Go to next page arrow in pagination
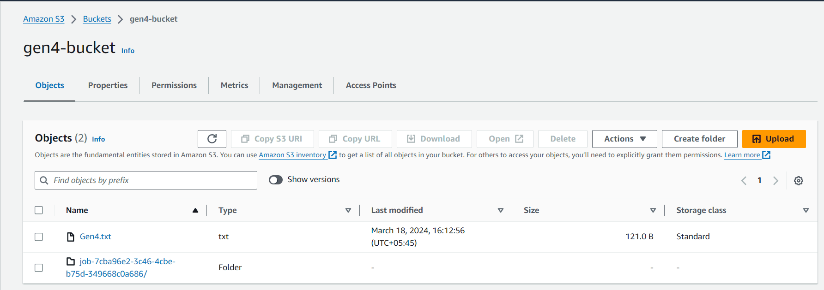The height and width of the screenshot is (290, 824). [x=776, y=181]
